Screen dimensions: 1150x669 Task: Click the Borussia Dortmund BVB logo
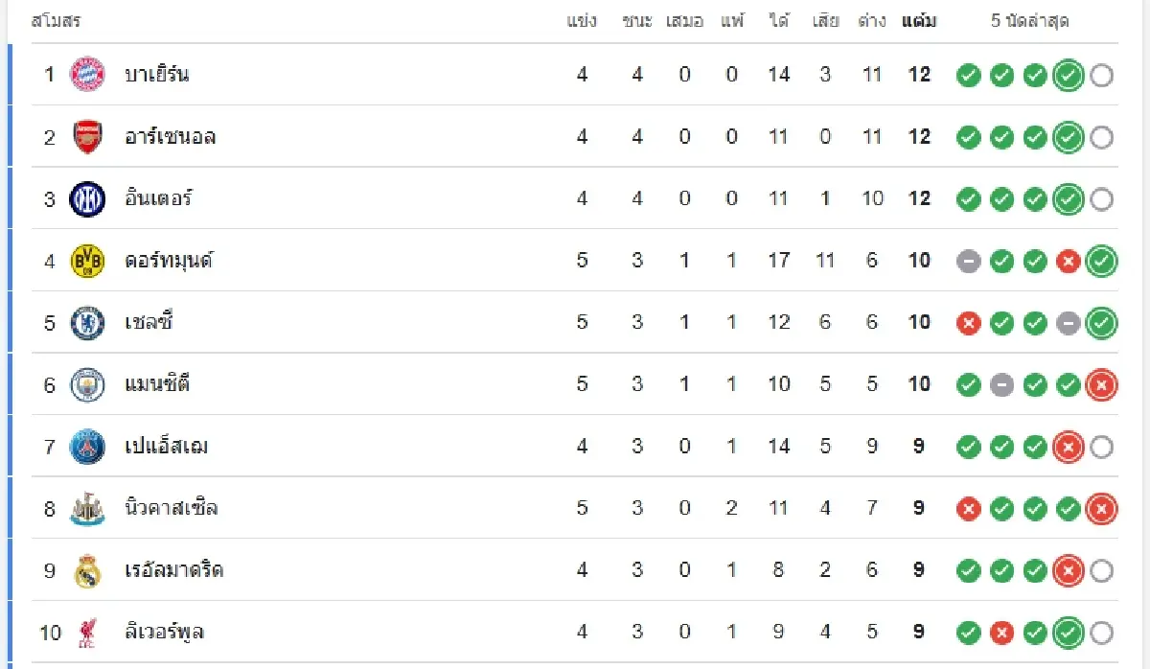click(x=87, y=261)
